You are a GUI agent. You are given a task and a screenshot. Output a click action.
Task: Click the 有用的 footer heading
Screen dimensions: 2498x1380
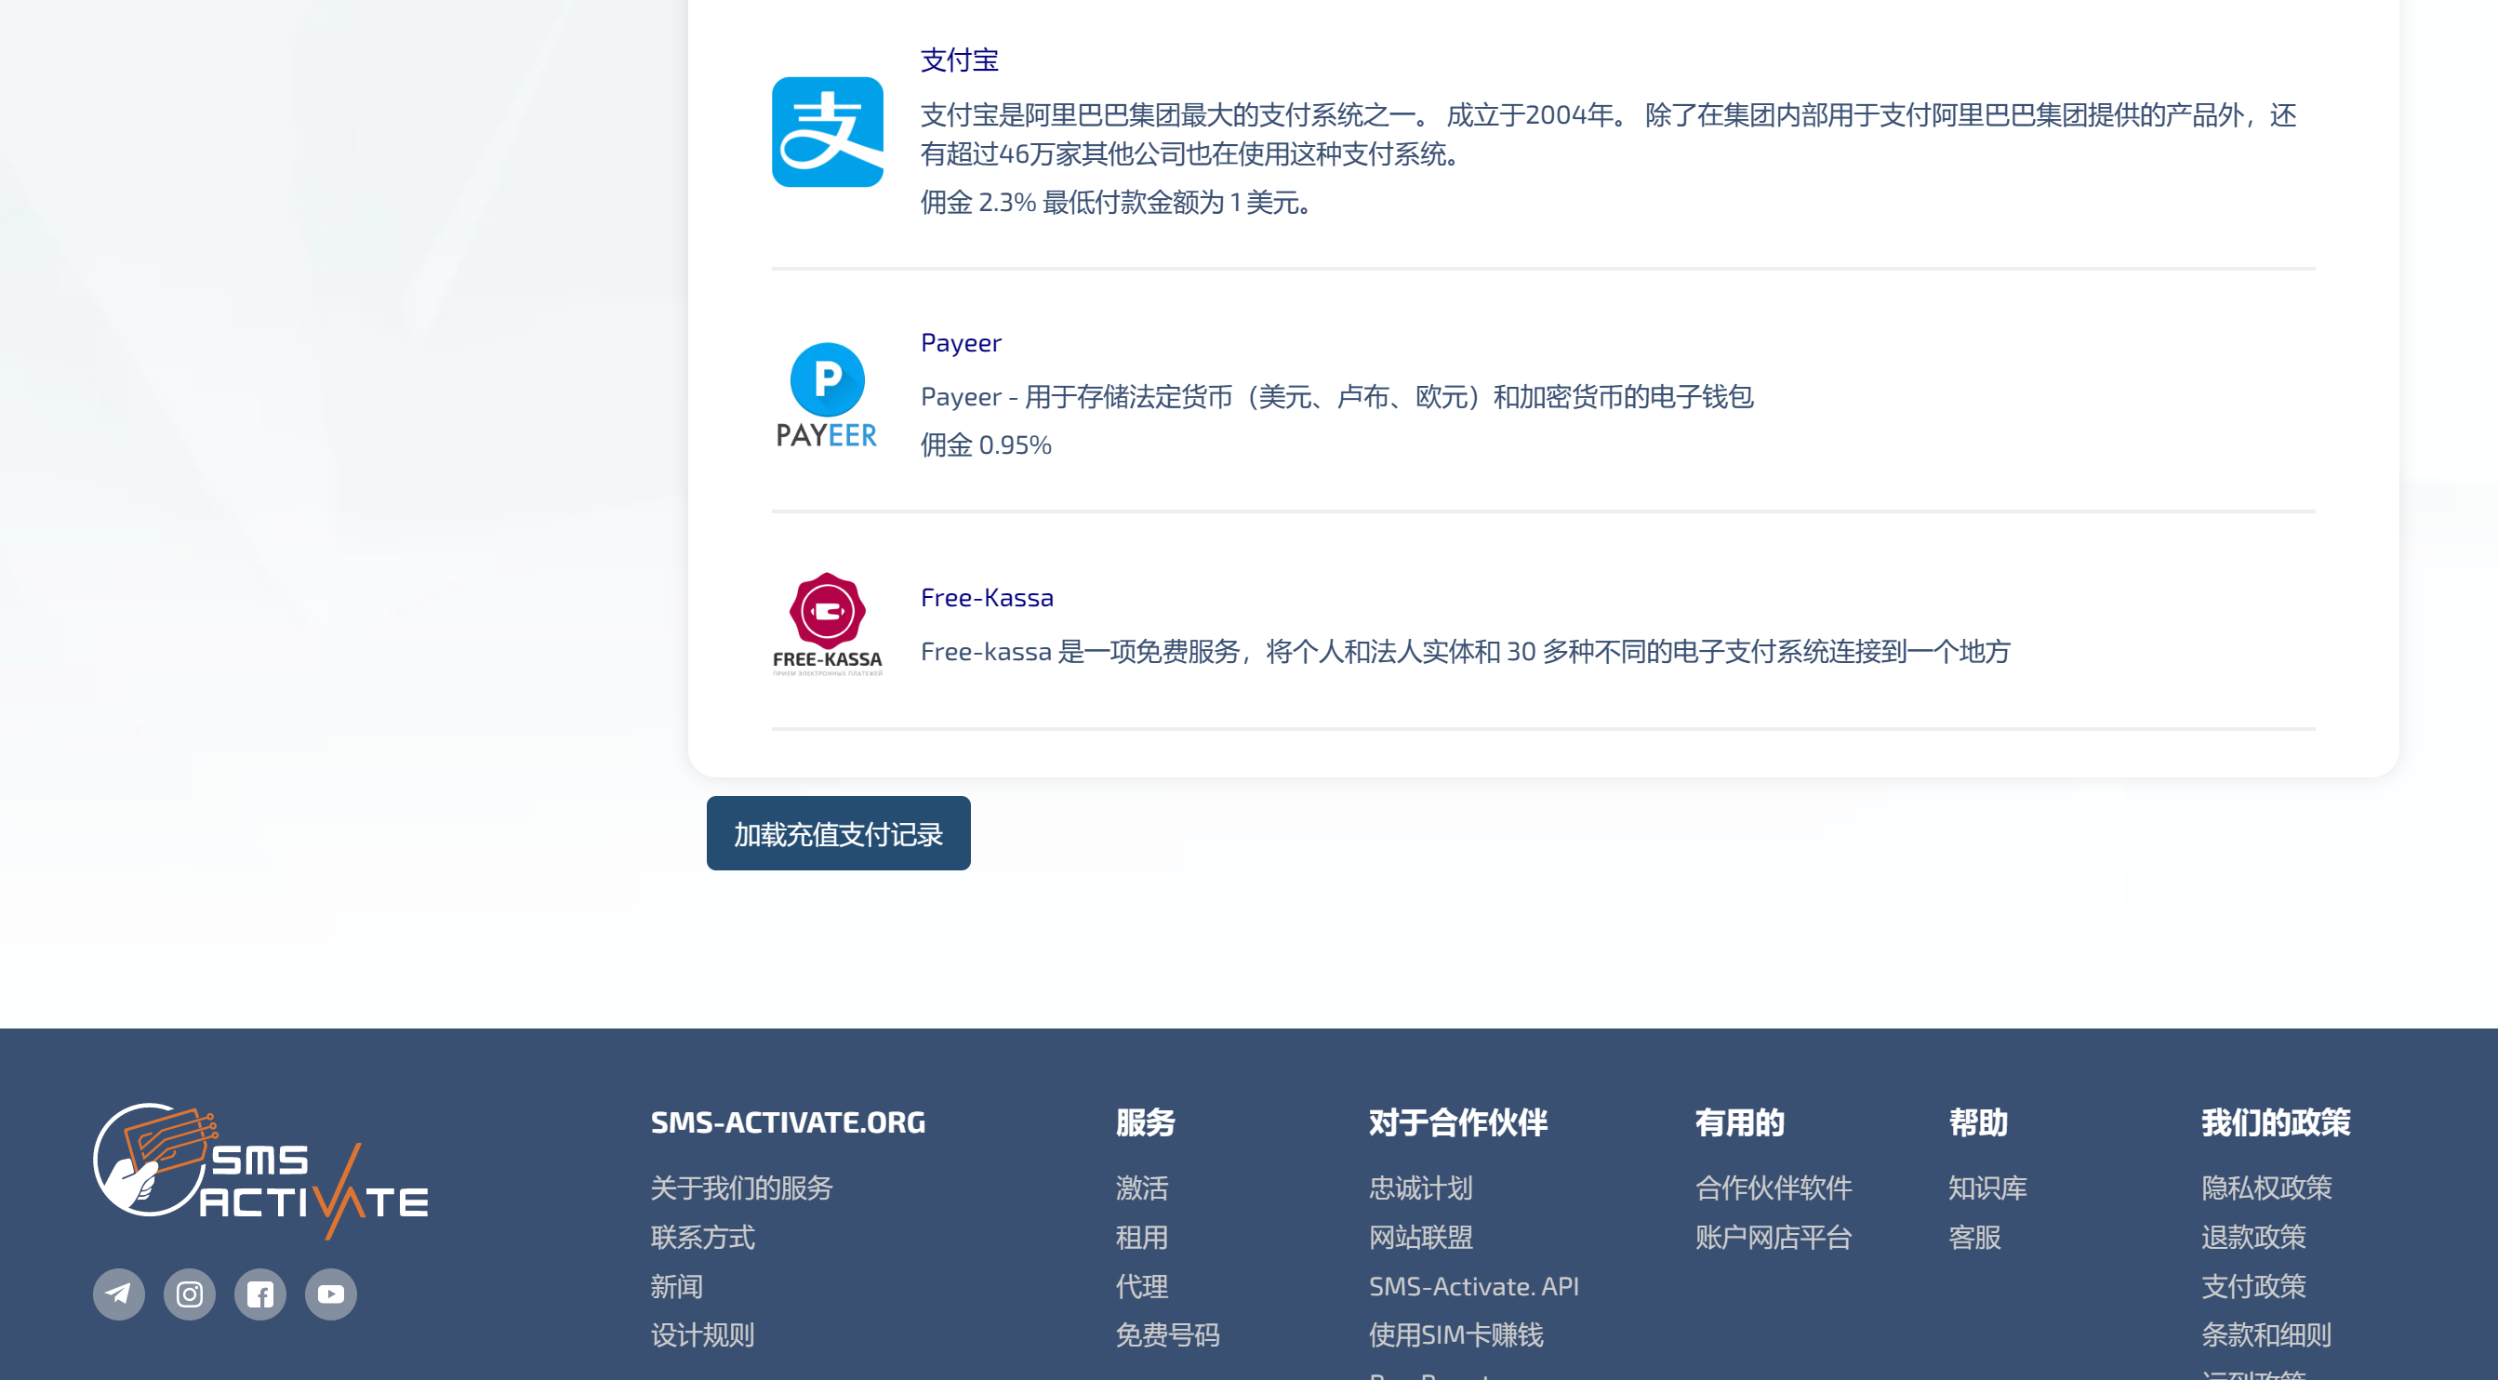1740,1122
